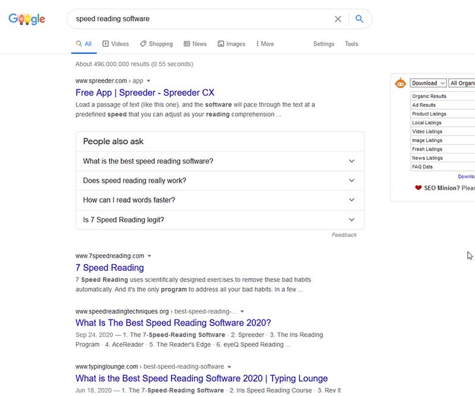Click the SEO Minion robot icon

[400, 83]
